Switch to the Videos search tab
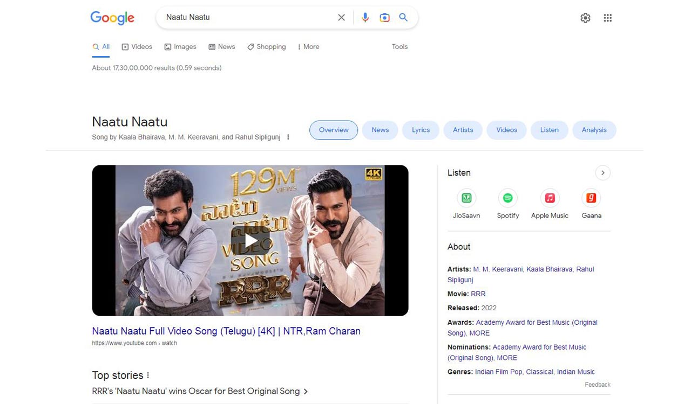This screenshot has height=404, width=691. click(x=137, y=46)
